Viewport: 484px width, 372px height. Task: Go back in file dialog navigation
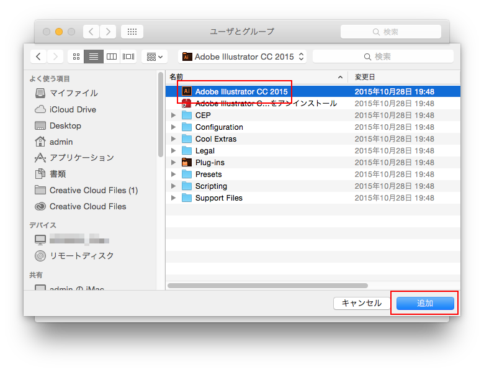(38, 57)
